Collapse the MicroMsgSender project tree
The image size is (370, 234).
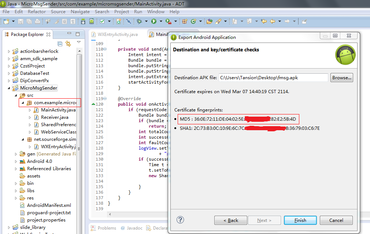point(9,88)
